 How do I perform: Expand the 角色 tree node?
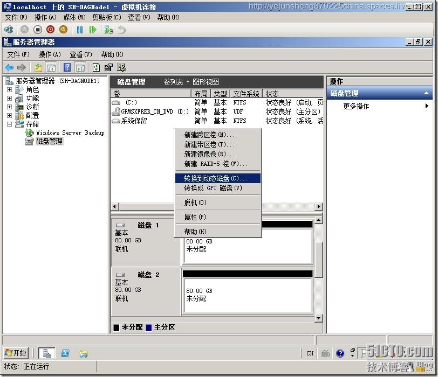coord(9,89)
